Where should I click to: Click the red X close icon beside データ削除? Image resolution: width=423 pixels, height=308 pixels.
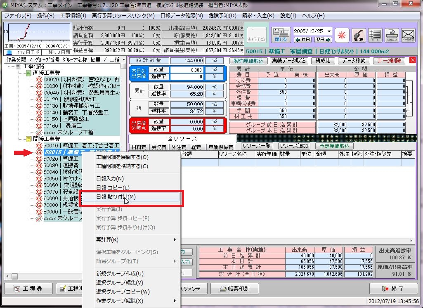413,60
